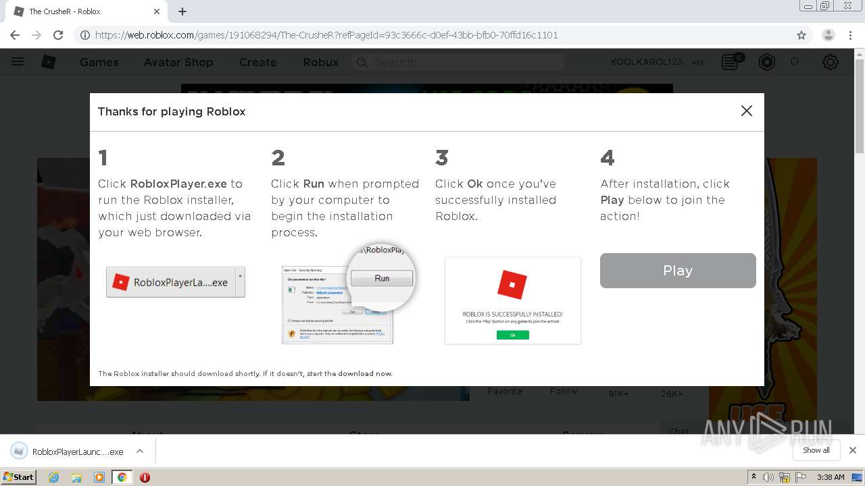Viewport: 865px width, 486px height.
Task: Open the Roblox hamburger navigation menu
Action: coord(18,61)
